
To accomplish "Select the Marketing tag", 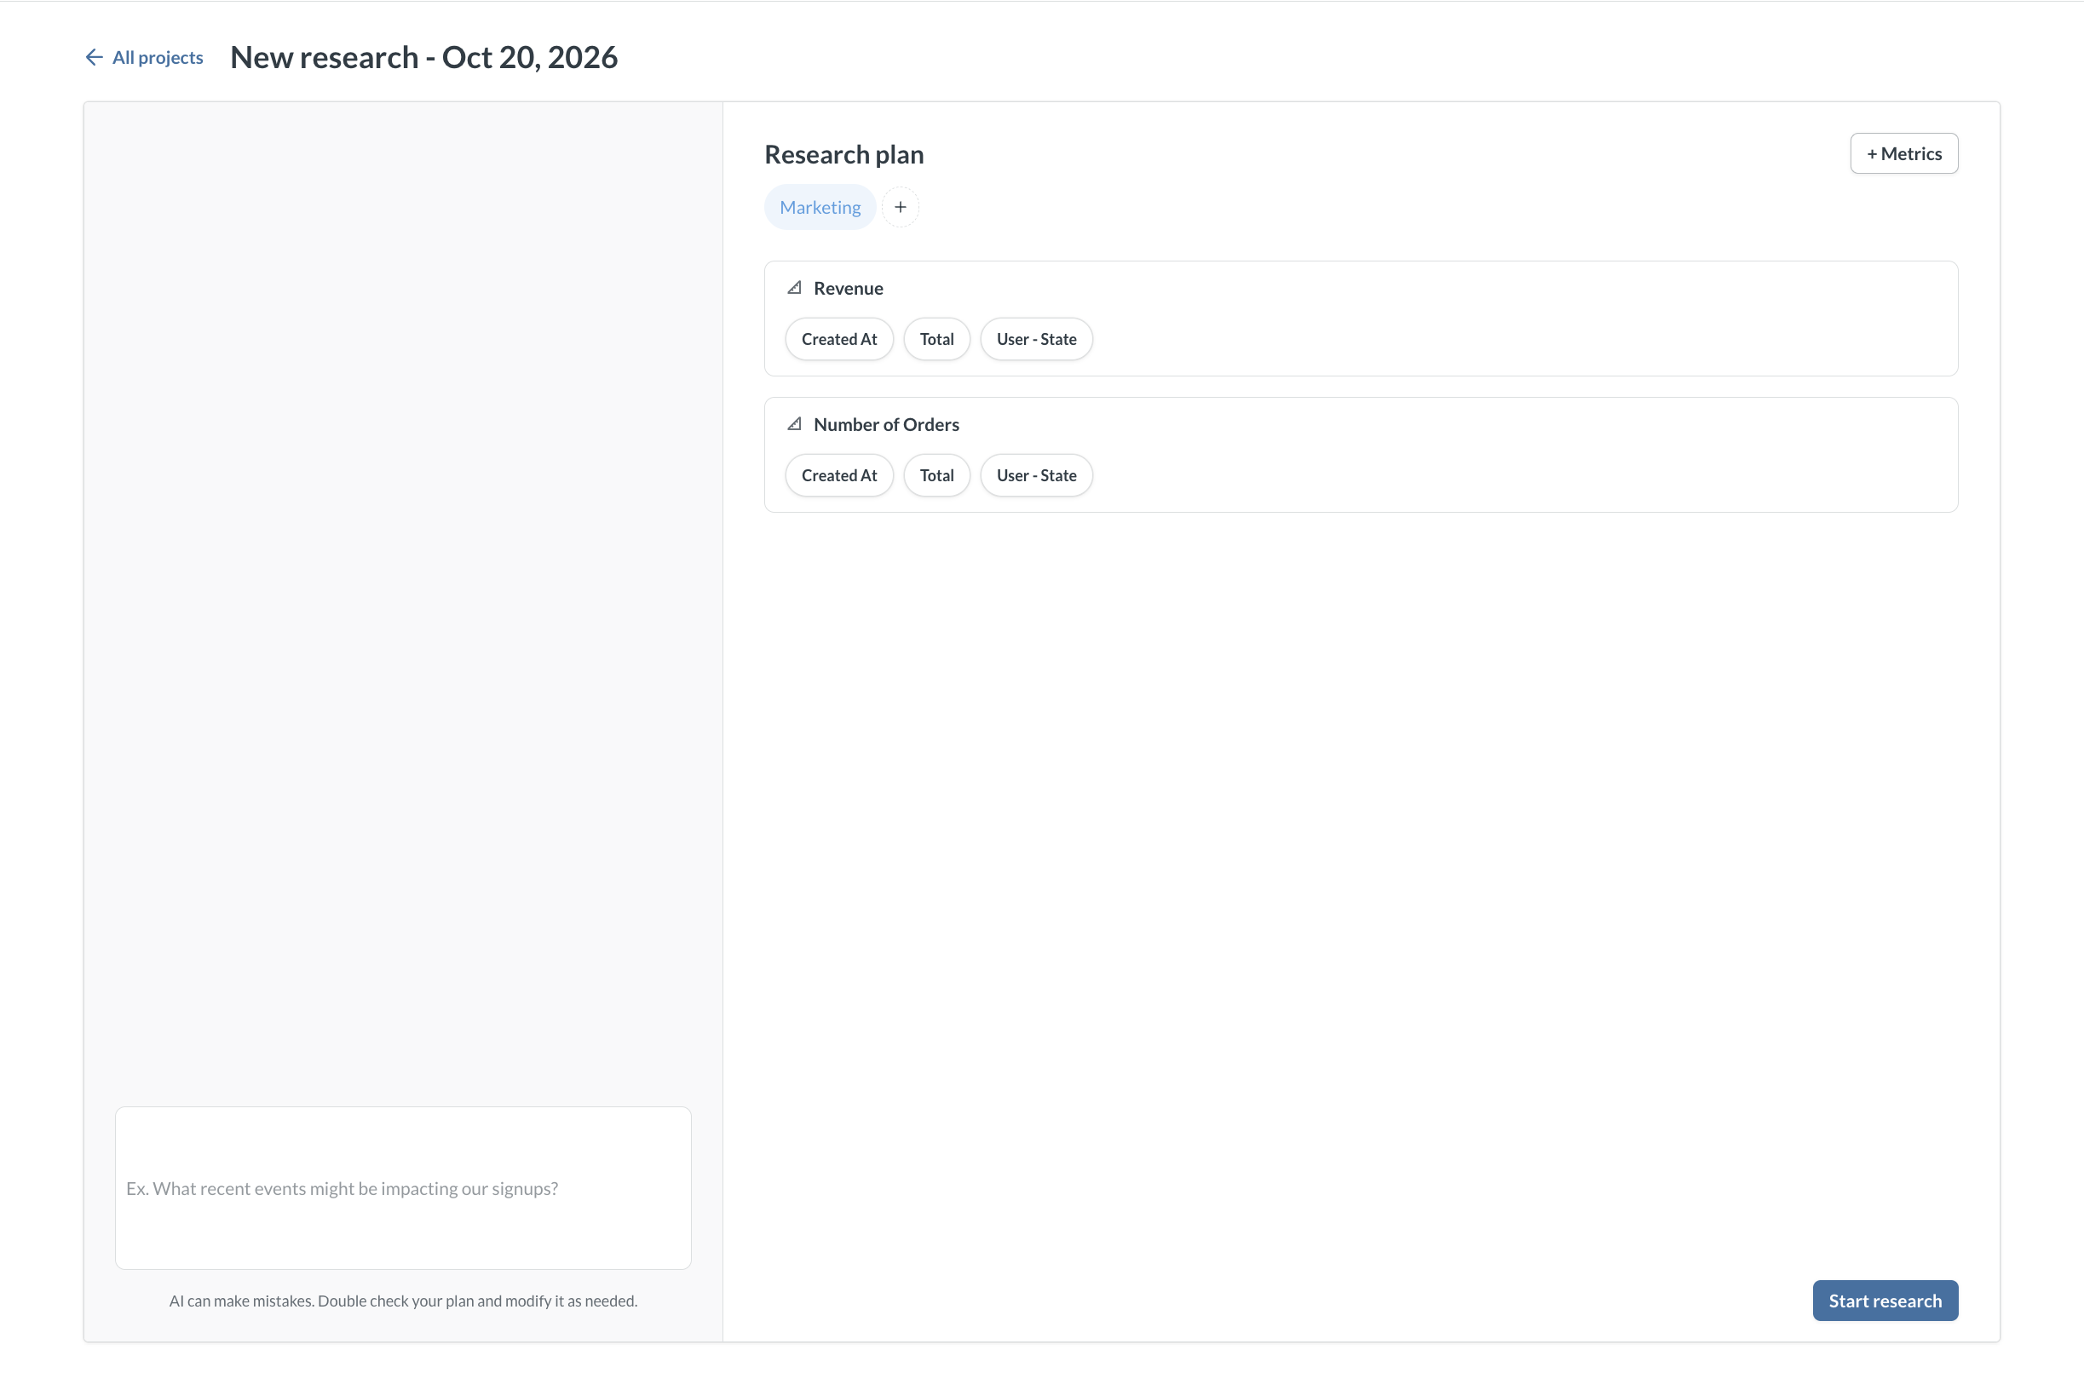I will [820, 208].
